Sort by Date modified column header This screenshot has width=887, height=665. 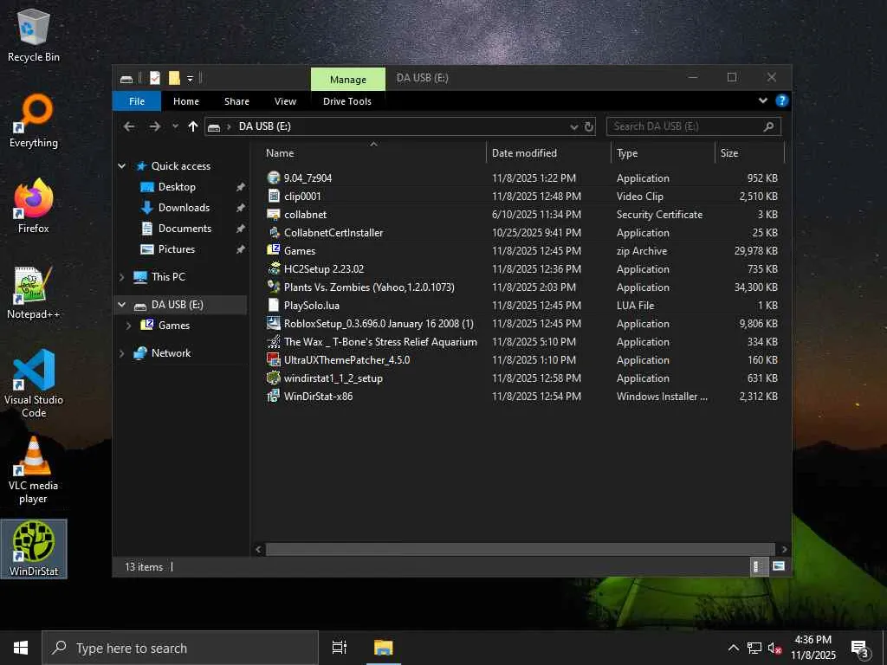tap(548, 153)
